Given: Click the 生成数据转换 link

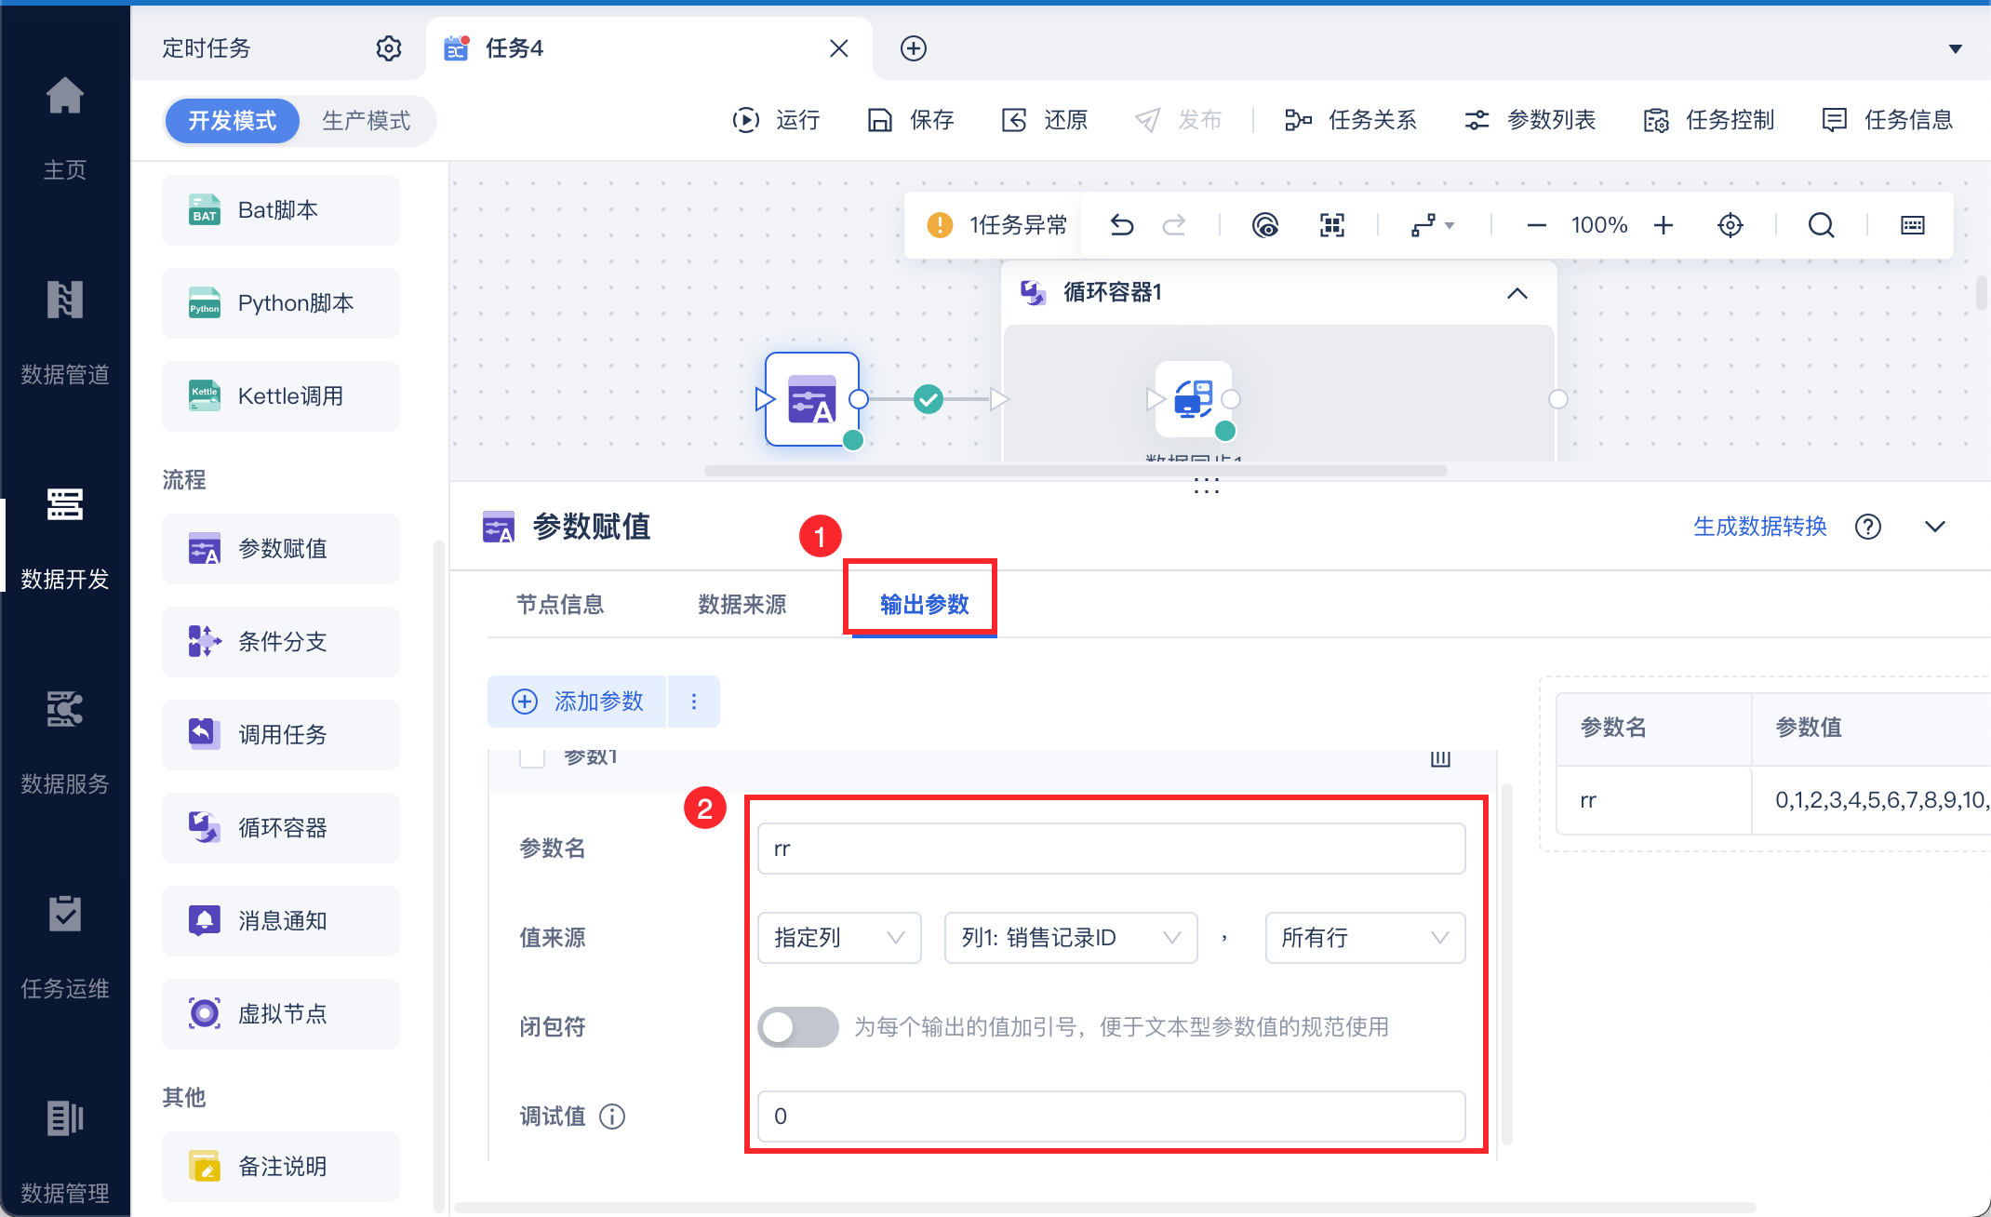Looking at the screenshot, I should [1759, 527].
